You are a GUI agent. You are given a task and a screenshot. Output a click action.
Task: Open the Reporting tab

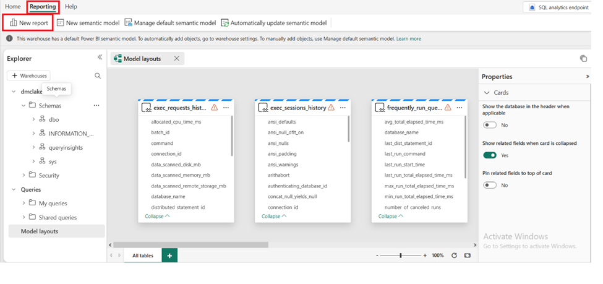[x=43, y=7]
